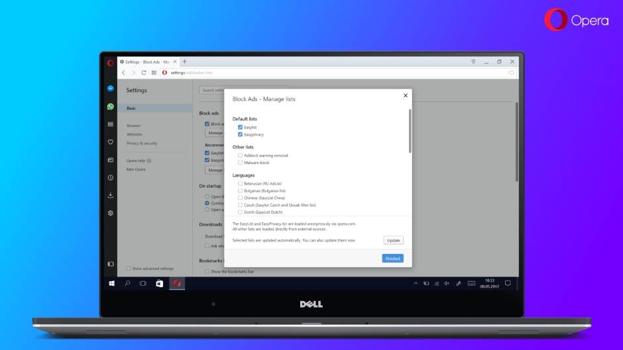Enable the Malware block list
The height and width of the screenshot is (350, 623).
point(240,163)
